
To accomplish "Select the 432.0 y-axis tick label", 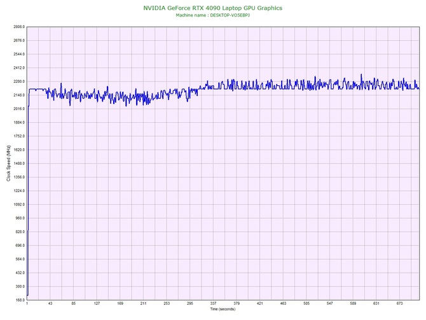I will point(20,273).
